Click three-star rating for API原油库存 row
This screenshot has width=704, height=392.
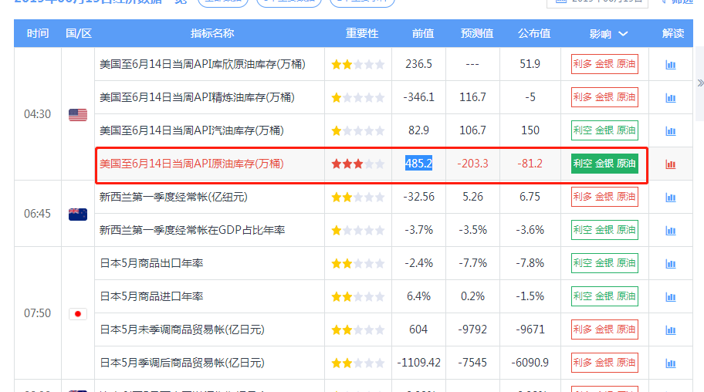point(358,164)
